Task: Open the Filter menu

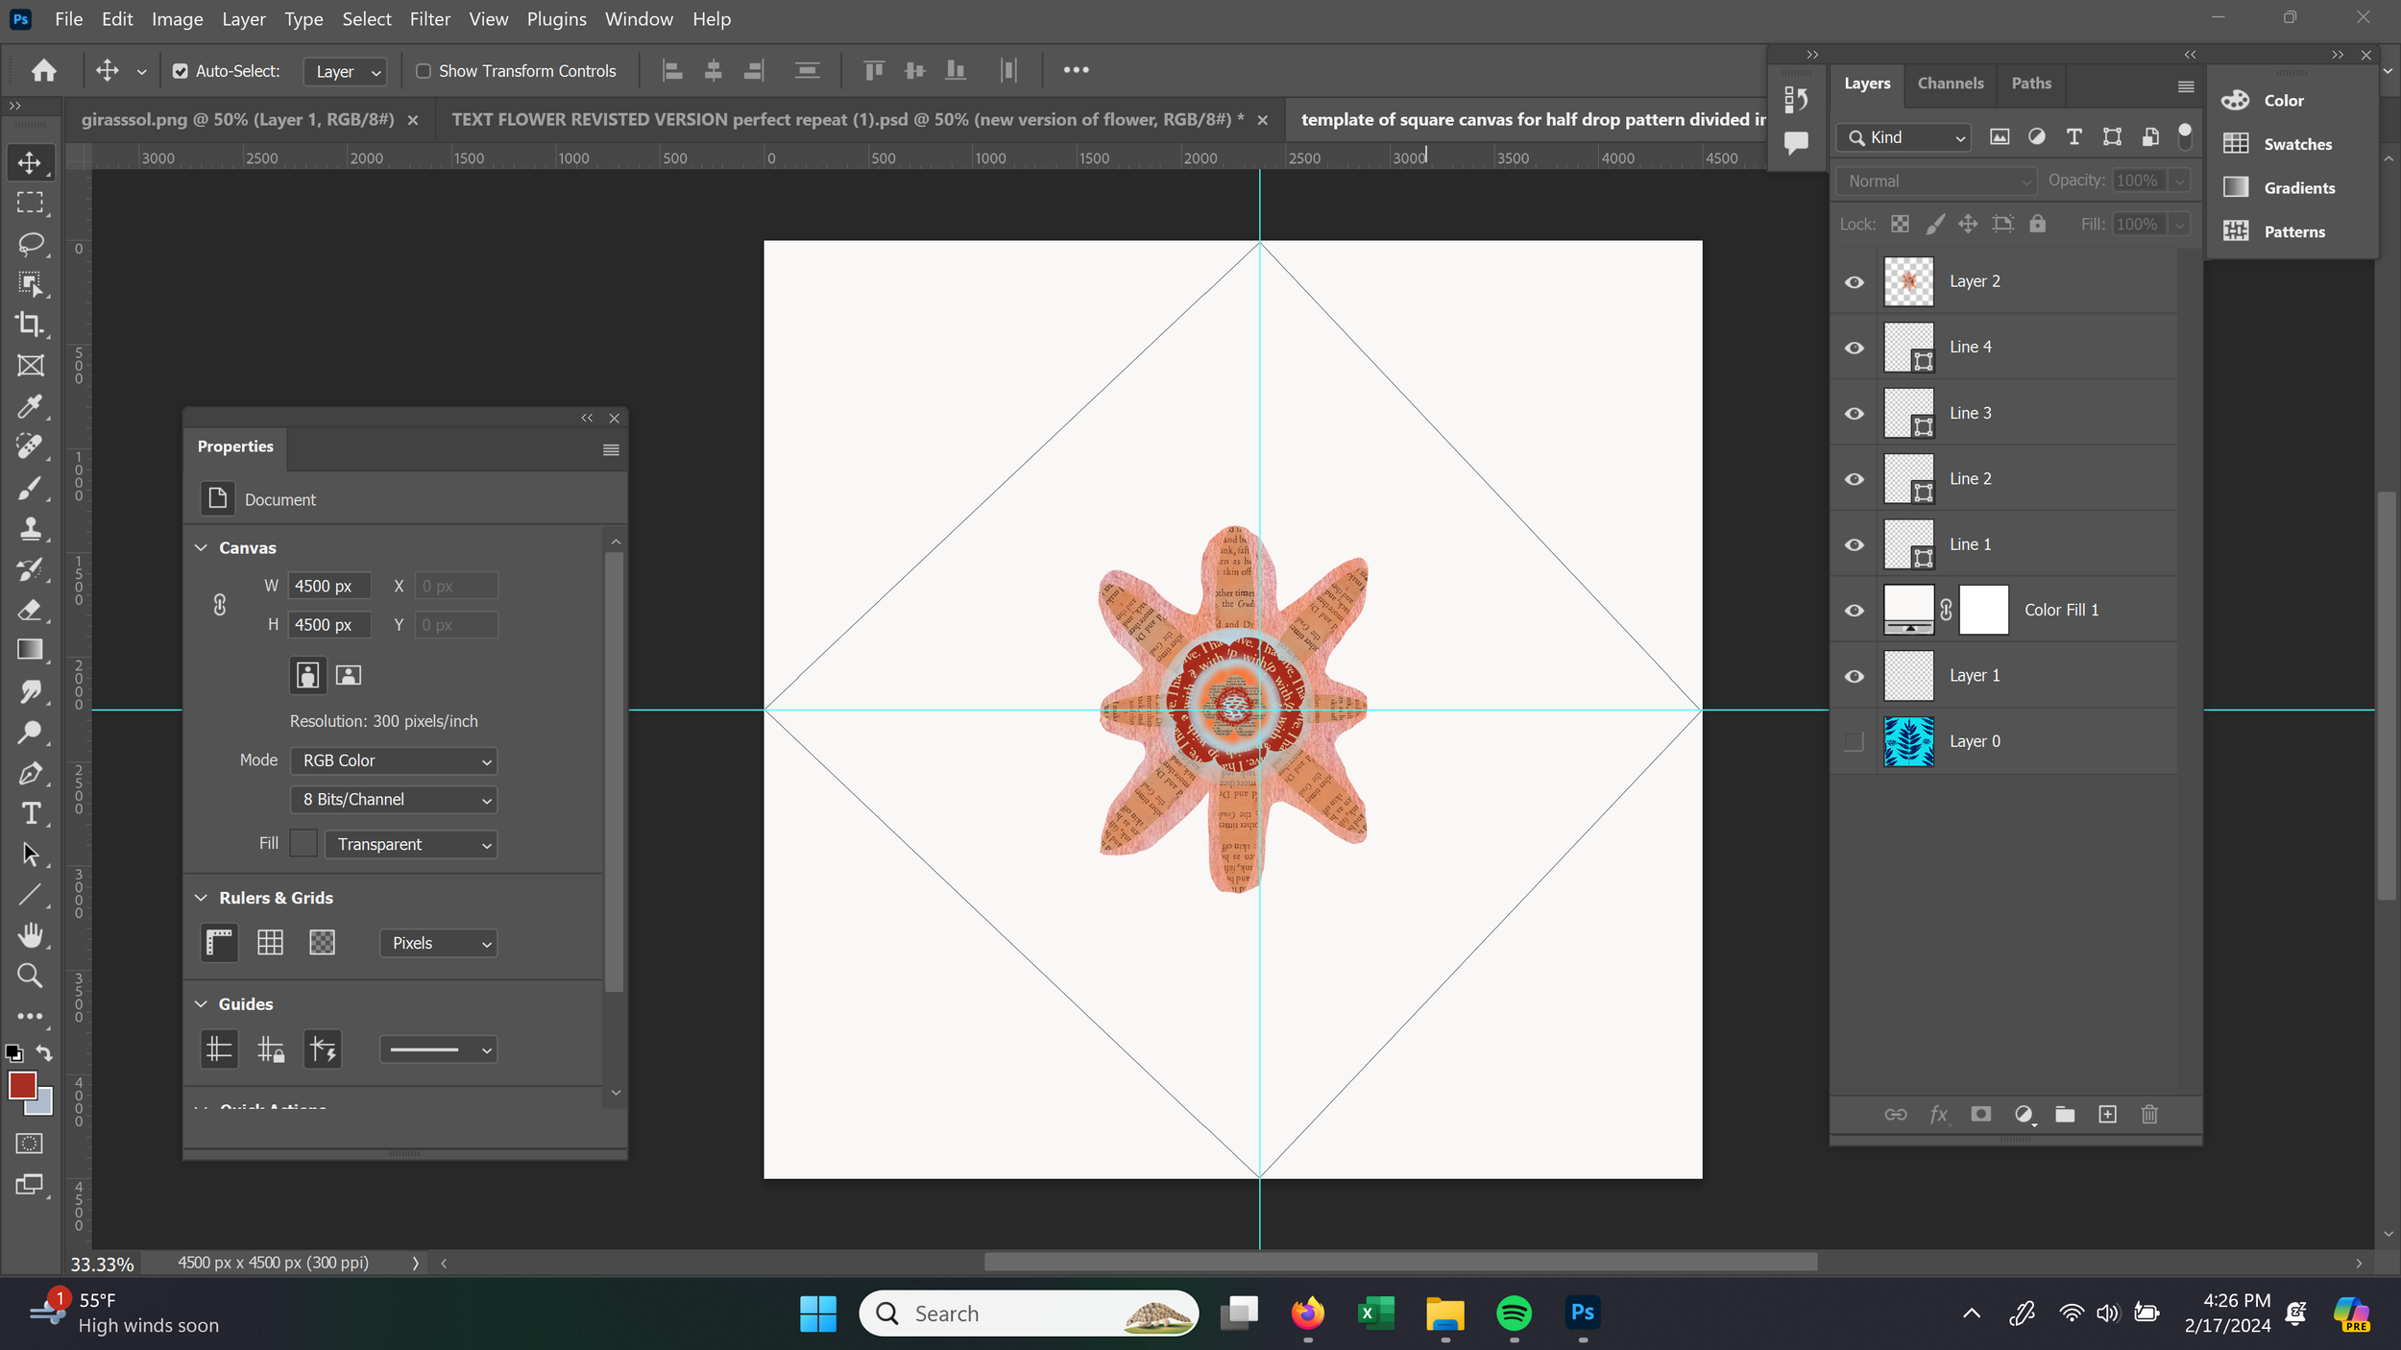Action: tap(429, 19)
